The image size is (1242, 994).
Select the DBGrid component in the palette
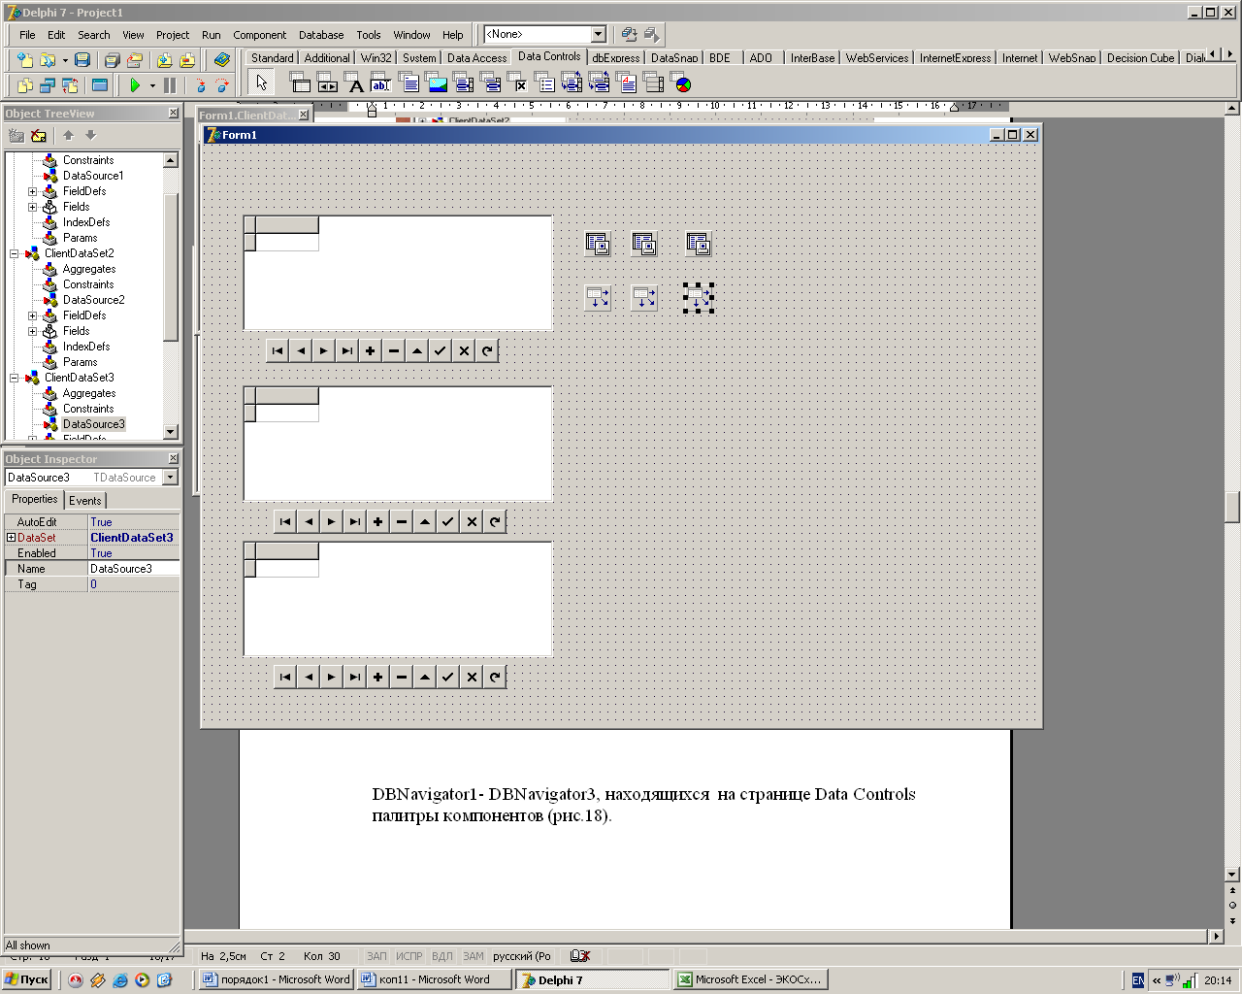pyautogui.click(x=301, y=84)
